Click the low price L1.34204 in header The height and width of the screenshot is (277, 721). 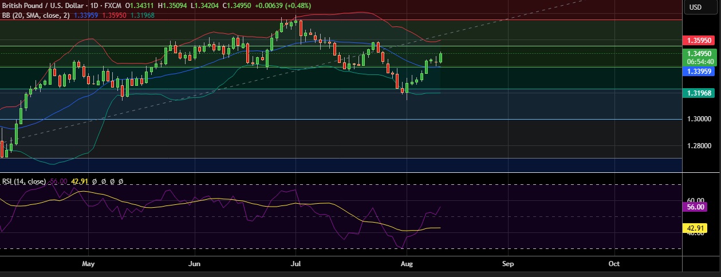pos(206,7)
